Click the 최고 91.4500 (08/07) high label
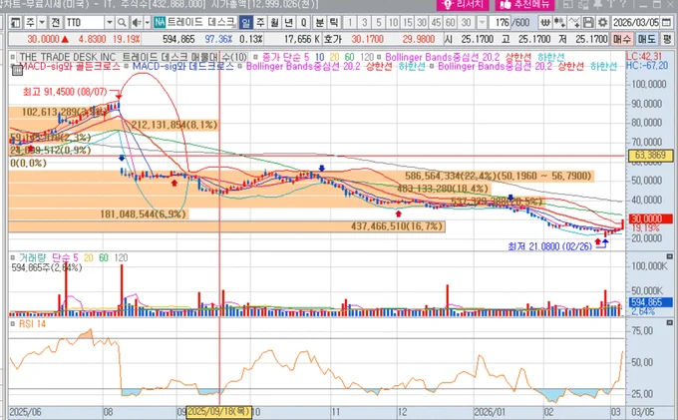 click(65, 92)
